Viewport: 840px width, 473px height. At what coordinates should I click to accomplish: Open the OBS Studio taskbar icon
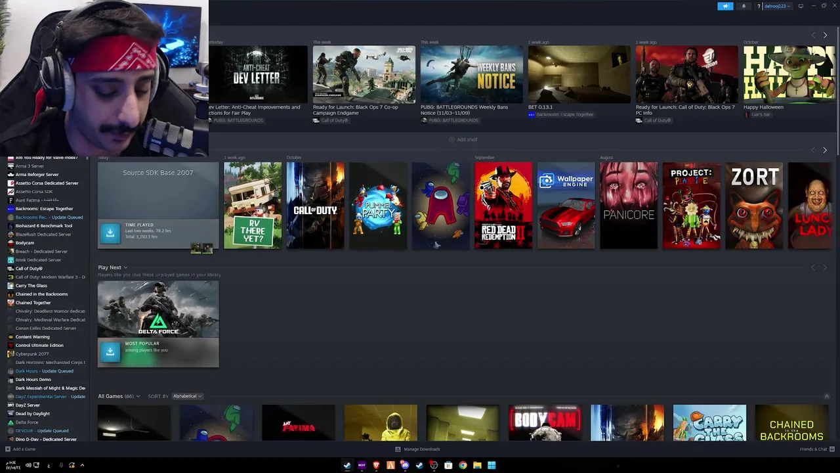tap(434, 465)
